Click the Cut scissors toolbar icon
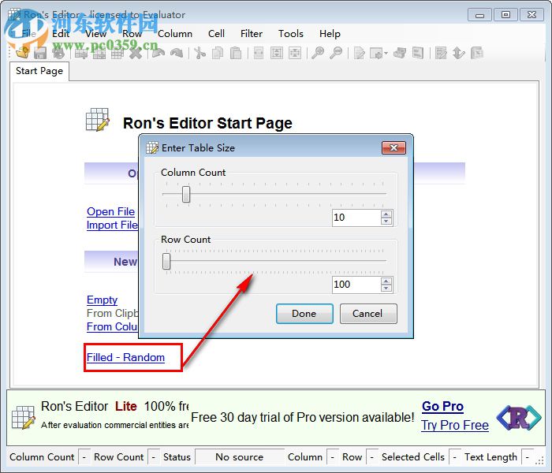The height and width of the screenshot is (473, 552). coord(200,53)
